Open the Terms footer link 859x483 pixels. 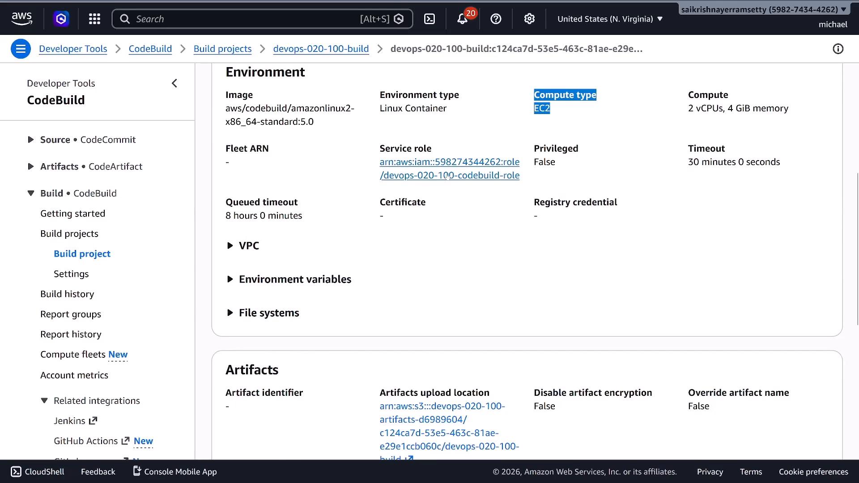point(751,471)
